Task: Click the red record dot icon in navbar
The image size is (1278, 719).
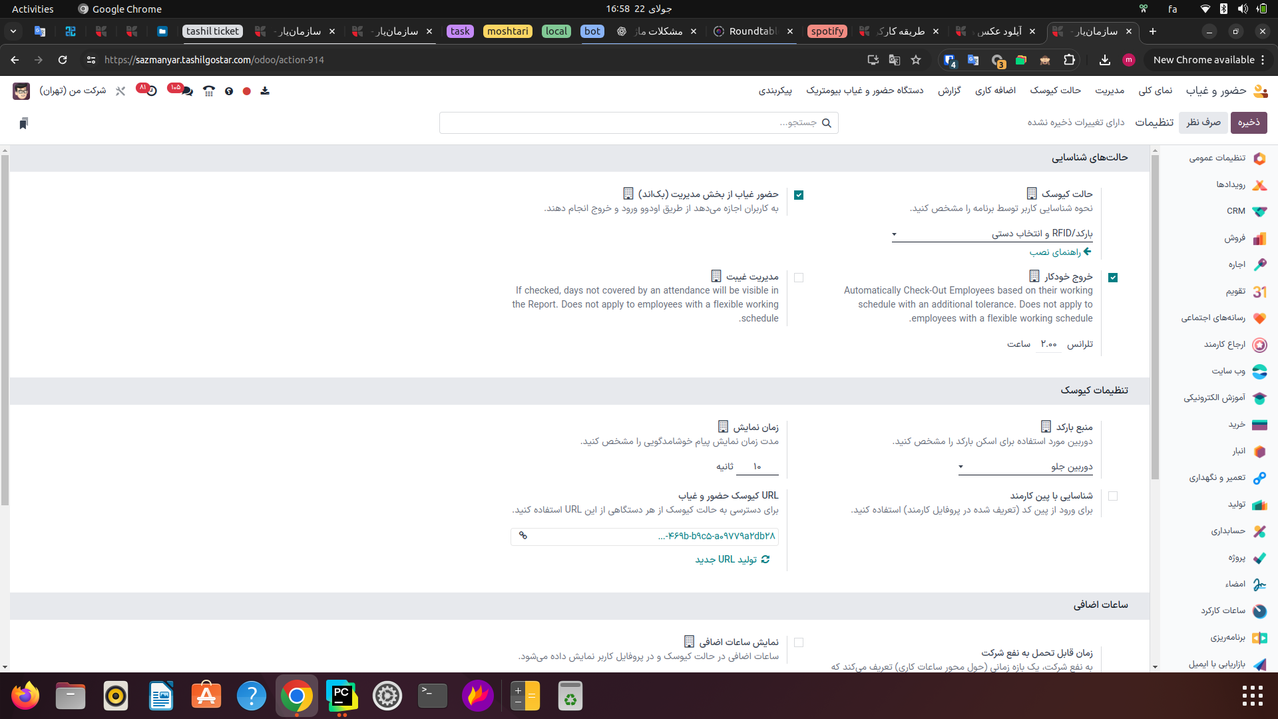Action: [x=247, y=91]
